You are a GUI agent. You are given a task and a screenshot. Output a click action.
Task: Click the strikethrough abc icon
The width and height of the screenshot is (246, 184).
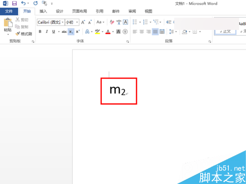click(x=64, y=31)
